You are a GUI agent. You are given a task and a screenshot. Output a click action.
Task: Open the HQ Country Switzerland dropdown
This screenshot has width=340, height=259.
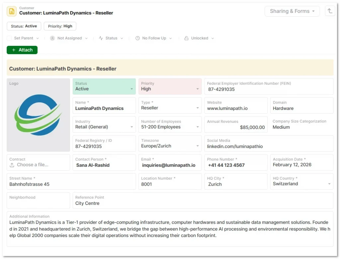click(329, 184)
